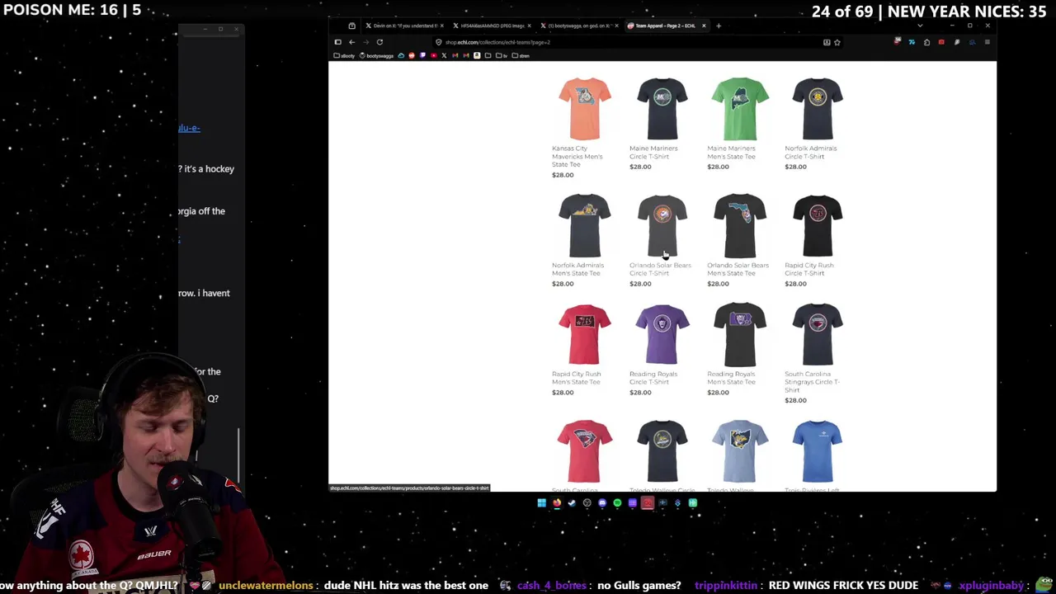
Task: Click the Reading Royals State Tee image
Action: tap(740, 334)
